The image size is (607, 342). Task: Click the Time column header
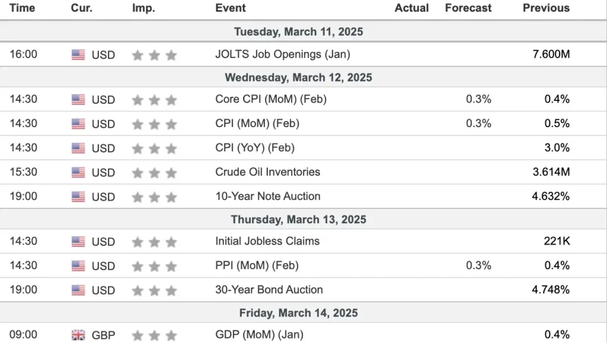[x=22, y=8]
